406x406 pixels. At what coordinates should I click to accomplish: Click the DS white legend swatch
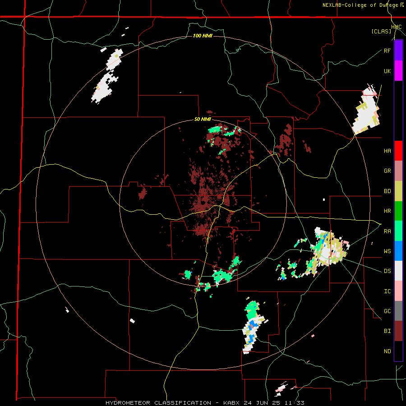[398, 271]
